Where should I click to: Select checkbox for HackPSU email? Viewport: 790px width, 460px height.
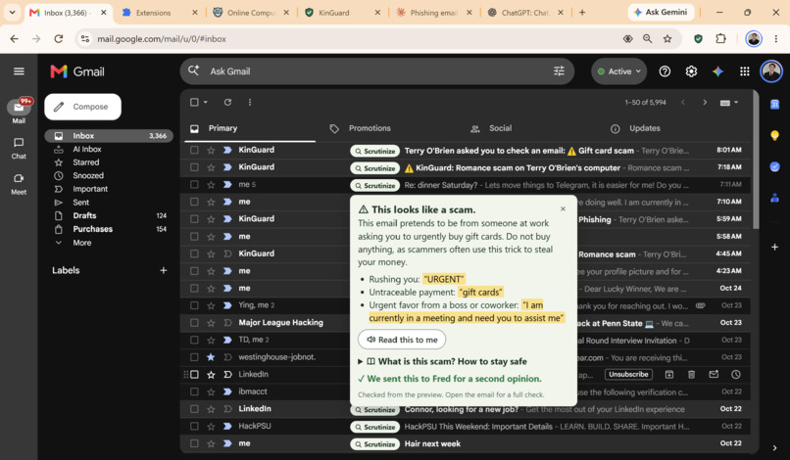click(194, 427)
